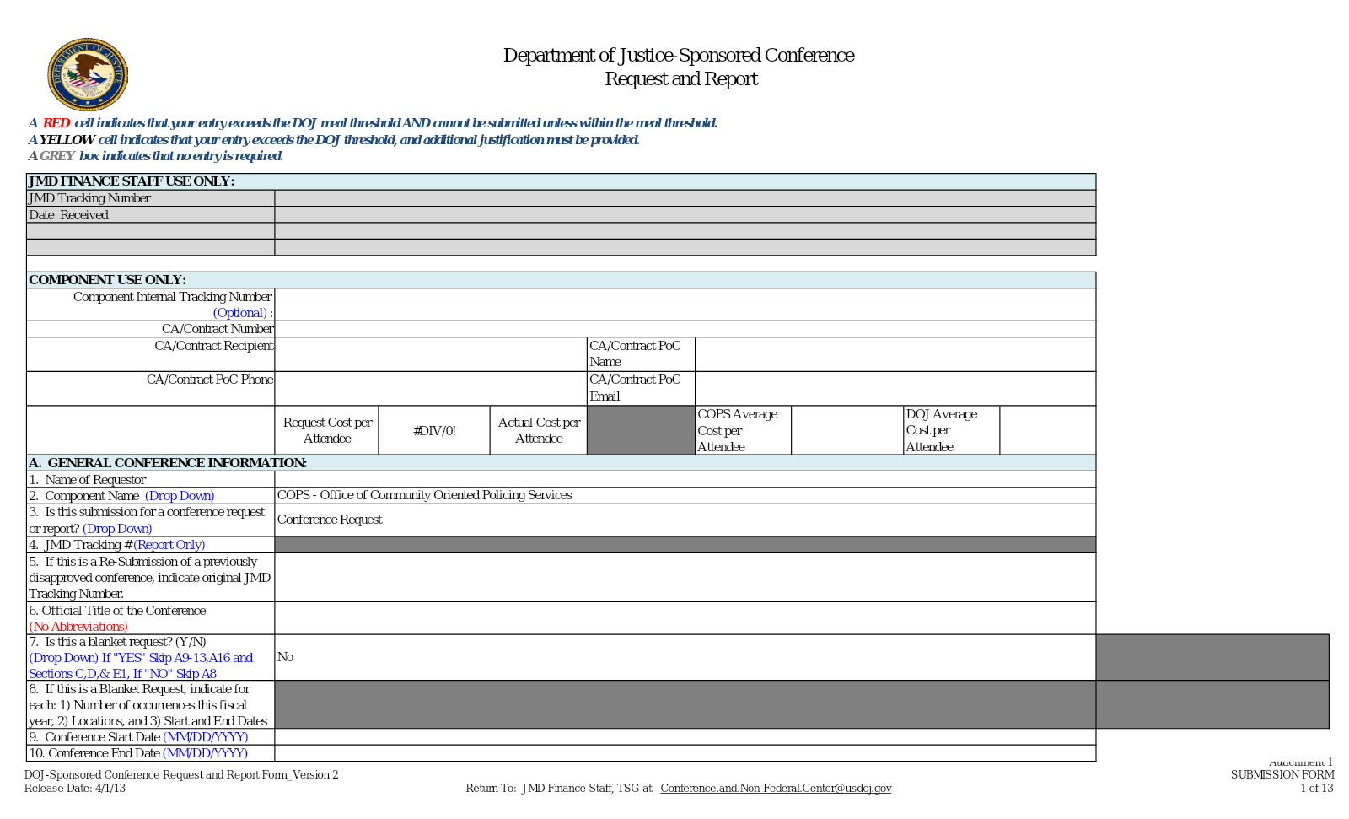
Task: Click the CA/Contract PoC Name entry cell
Action: pyautogui.click(x=895, y=354)
